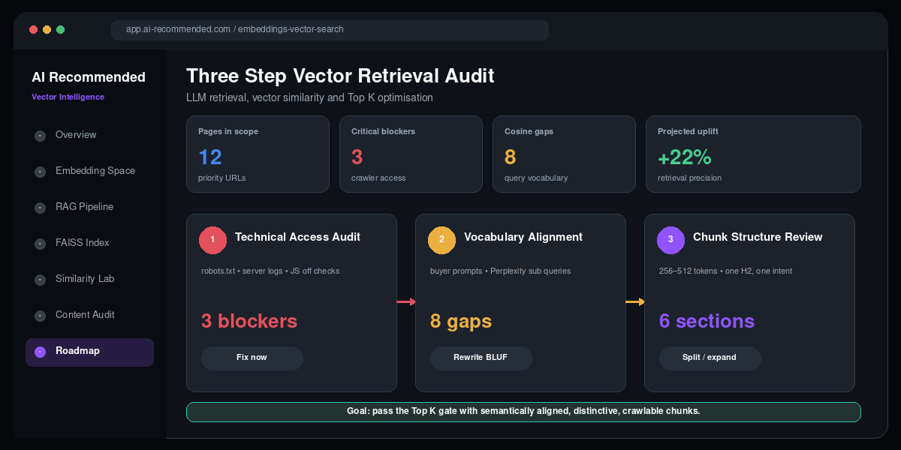The image size is (901, 450).
Task: Select the purple step 3 badge
Action: [670, 240]
